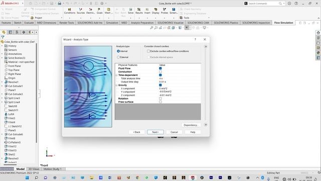Expand the Cut-Extrude6 feature
Viewport: 321px width, 181px height.
[x=2, y=134]
